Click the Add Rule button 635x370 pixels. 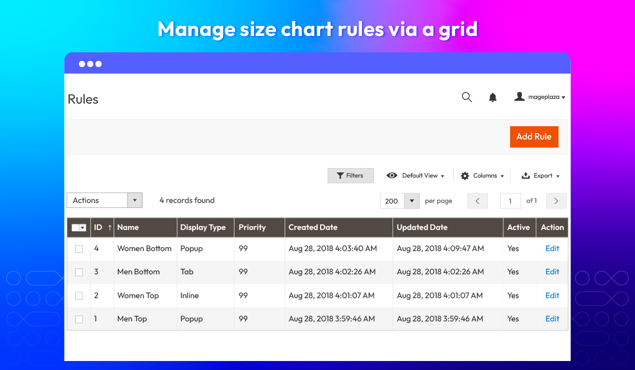pos(534,136)
